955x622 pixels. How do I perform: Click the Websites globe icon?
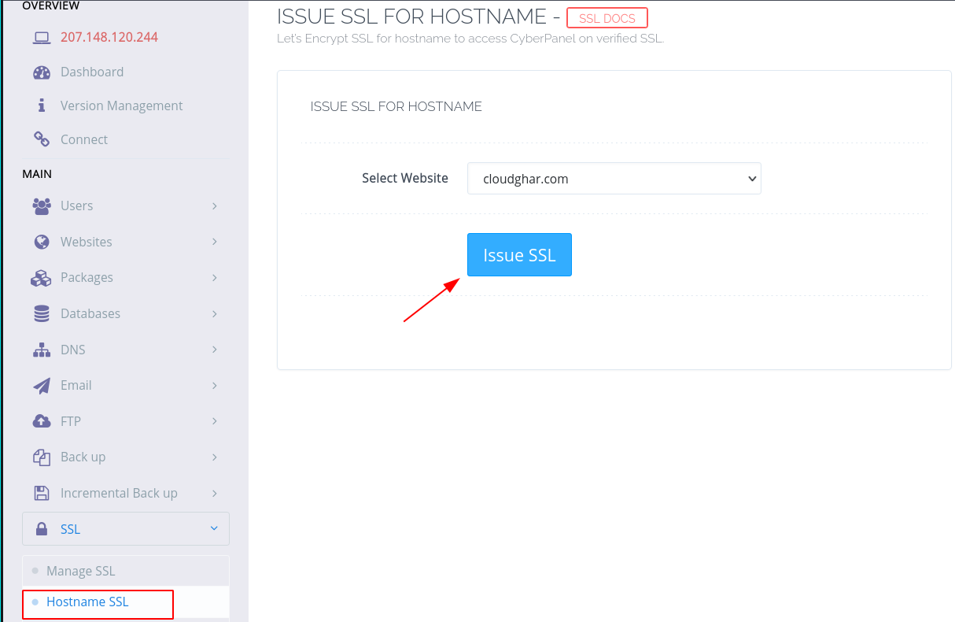tap(42, 242)
